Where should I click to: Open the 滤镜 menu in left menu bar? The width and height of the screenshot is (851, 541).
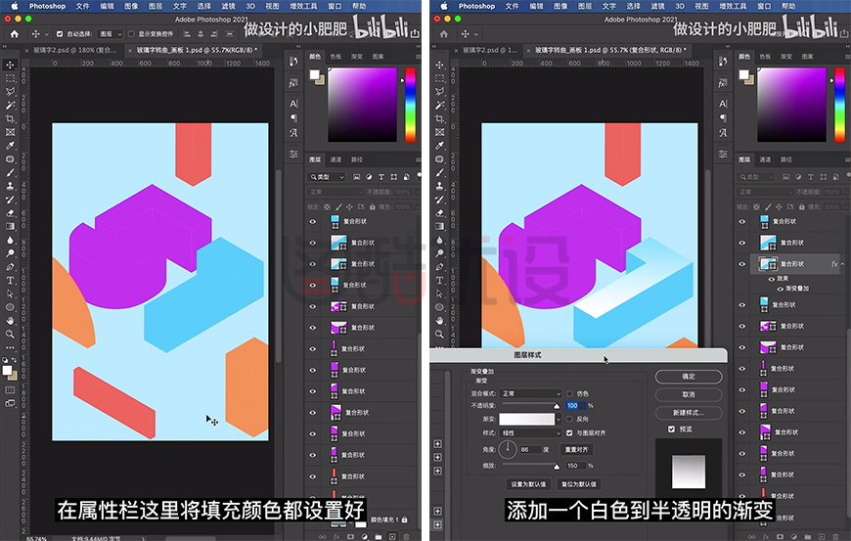click(x=229, y=6)
